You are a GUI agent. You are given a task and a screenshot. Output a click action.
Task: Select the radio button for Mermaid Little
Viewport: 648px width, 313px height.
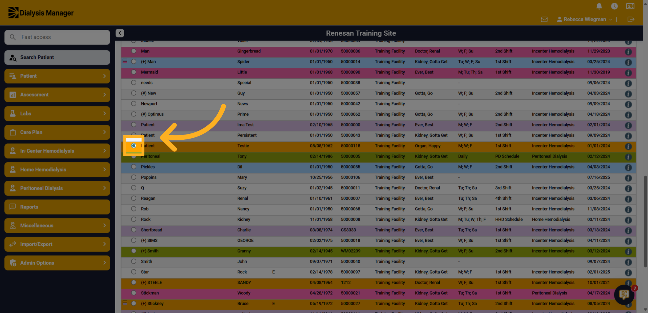[x=134, y=72]
